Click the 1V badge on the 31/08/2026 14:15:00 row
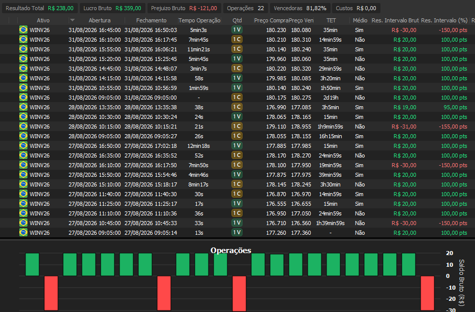This screenshot has width=475, height=312. (x=237, y=78)
